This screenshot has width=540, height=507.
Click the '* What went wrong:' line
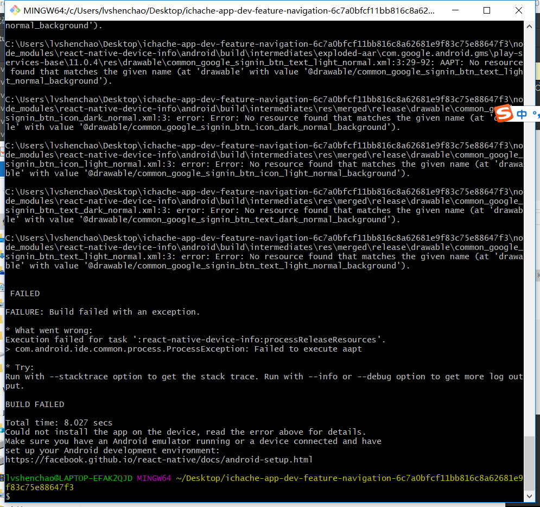click(x=49, y=330)
